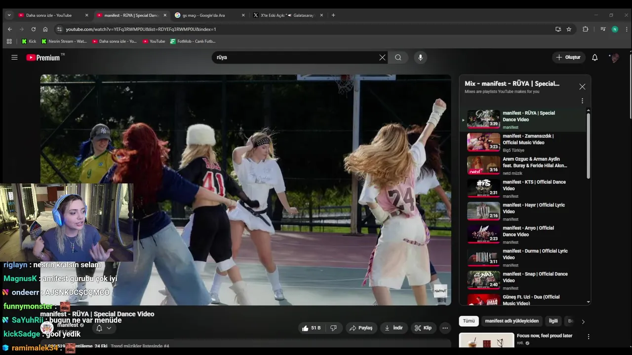Open the Mix playlist three-dot options

[x=582, y=101]
